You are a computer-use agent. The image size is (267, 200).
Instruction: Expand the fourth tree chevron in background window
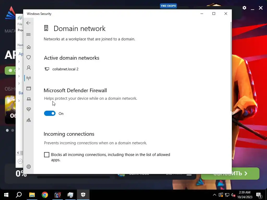19,84
